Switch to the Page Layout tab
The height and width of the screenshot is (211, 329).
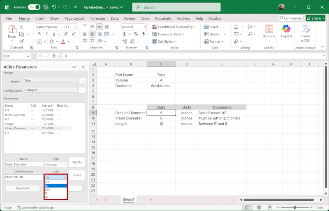click(x=74, y=18)
